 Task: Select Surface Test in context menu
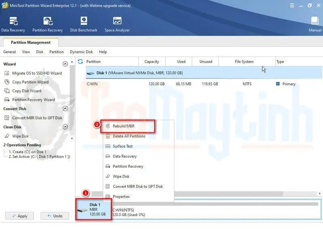(x=122, y=146)
